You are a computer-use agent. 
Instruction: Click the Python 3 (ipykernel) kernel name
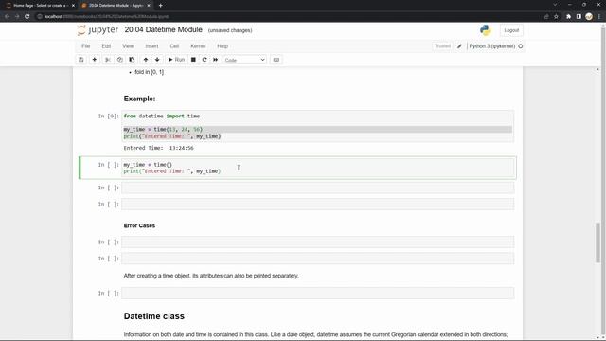point(492,46)
